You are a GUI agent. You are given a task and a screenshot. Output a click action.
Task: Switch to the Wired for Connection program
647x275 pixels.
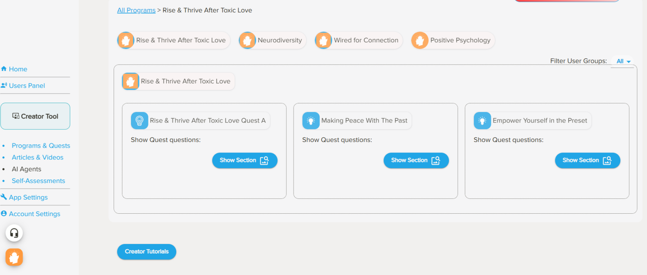pyautogui.click(x=359, y=40)
